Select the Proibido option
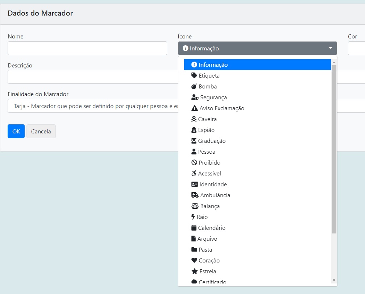 (210, 163)
